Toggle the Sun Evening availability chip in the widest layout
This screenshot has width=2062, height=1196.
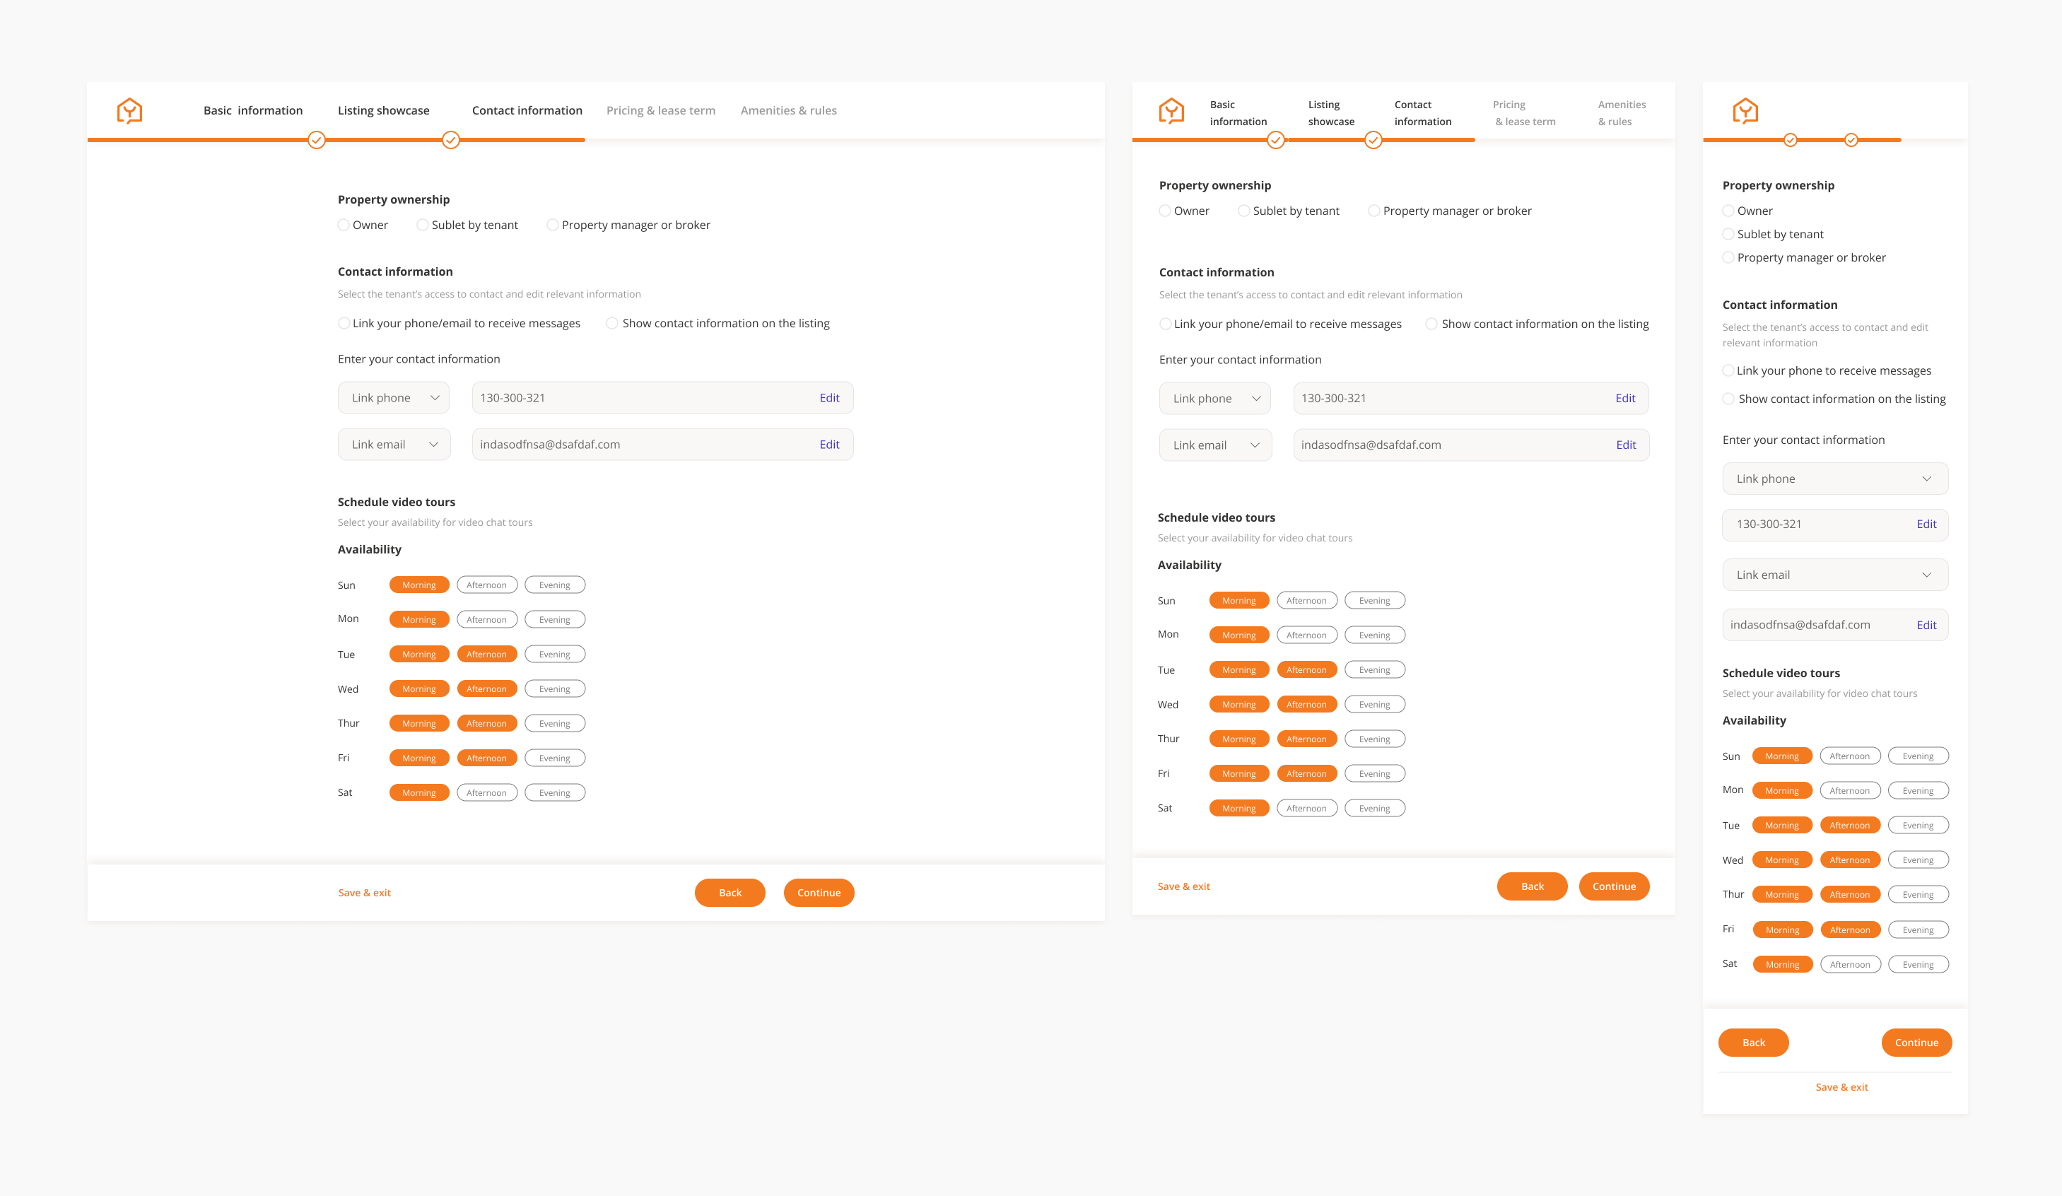[554, 585]
